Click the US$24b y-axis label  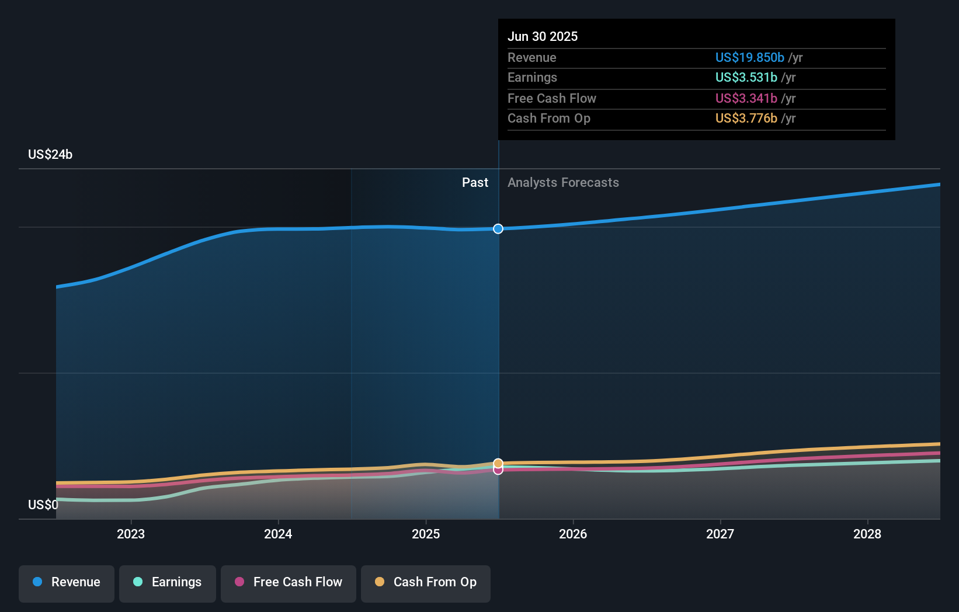coord(50,154)
